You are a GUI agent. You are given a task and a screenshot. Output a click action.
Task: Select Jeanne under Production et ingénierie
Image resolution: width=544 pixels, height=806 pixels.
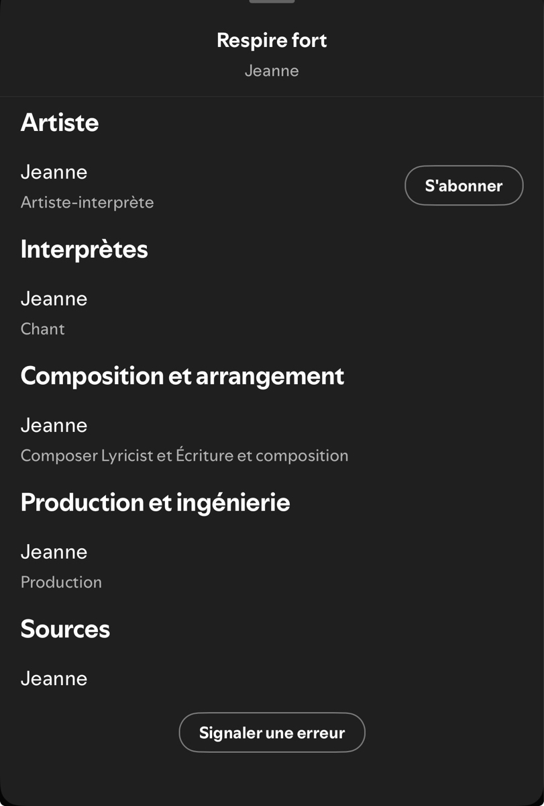(x=54, y=551)
